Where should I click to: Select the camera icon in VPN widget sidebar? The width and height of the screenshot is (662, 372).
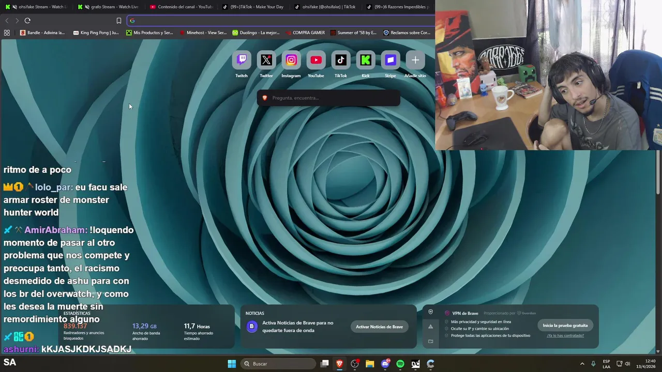431,341
